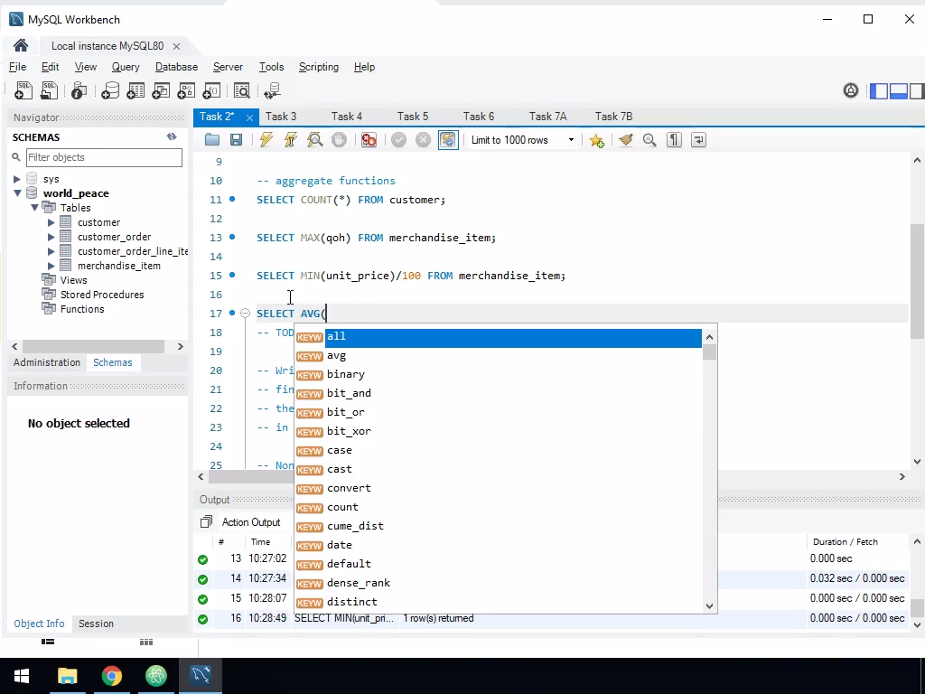Click the Filter objects search field
Screen dimensions: 925x694
pos(103,157)
